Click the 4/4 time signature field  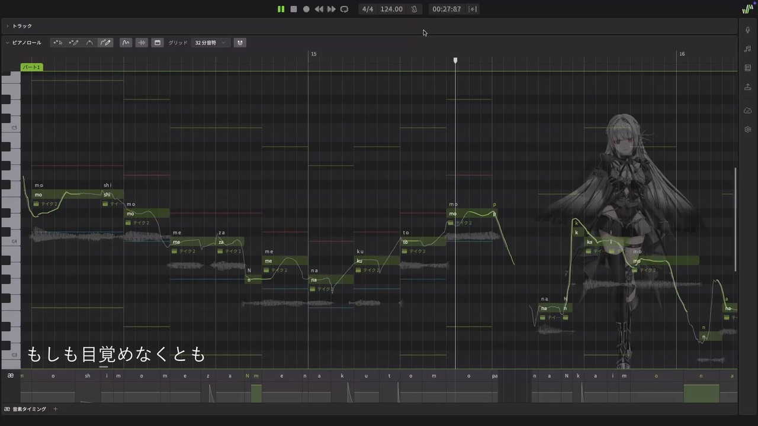368,9
